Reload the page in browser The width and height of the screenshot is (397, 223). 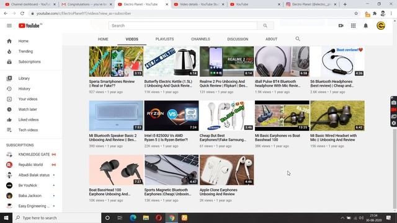click(x=22, y=14)
